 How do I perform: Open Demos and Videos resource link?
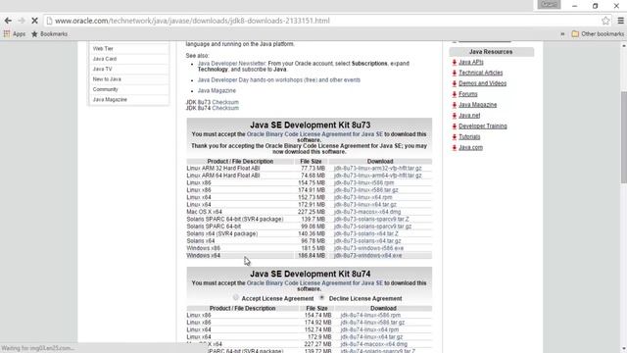point(483,83)
